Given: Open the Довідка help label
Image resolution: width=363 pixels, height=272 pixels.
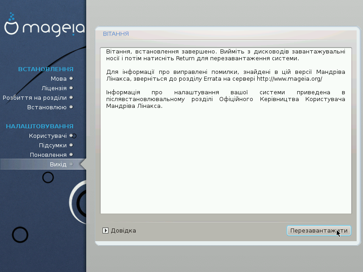Looking at the screenshot, I should pyautogui.click(x=123, y=231).
